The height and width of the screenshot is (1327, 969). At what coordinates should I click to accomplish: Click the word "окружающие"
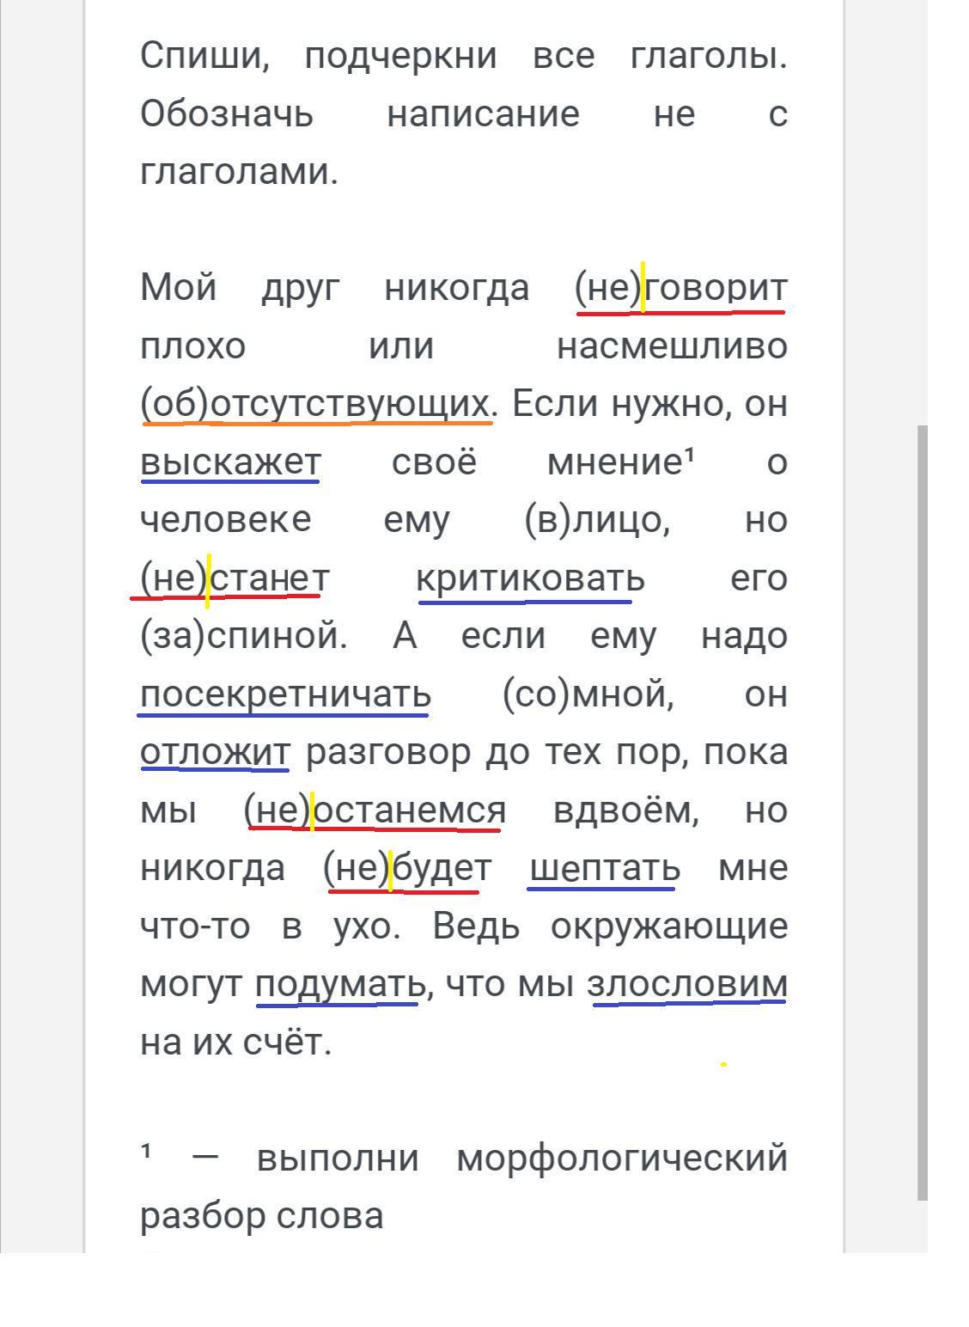click(669, 928)
